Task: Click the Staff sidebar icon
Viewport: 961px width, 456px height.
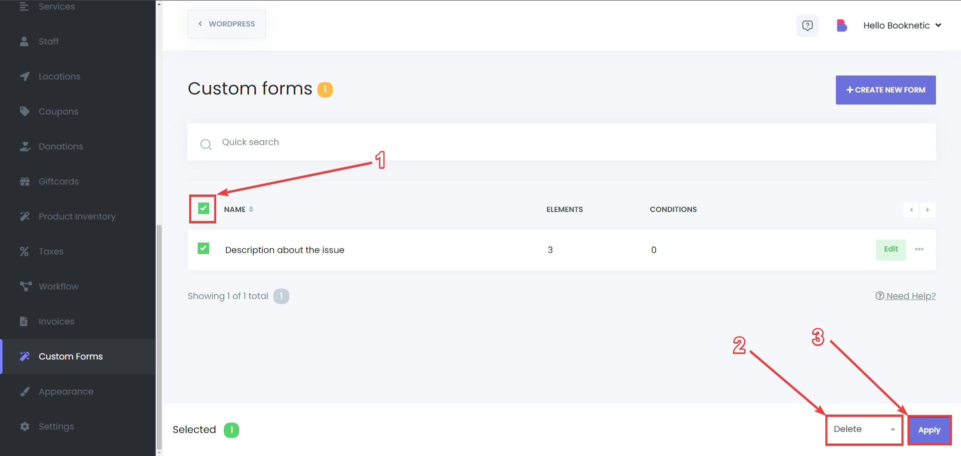Action: 24,41
